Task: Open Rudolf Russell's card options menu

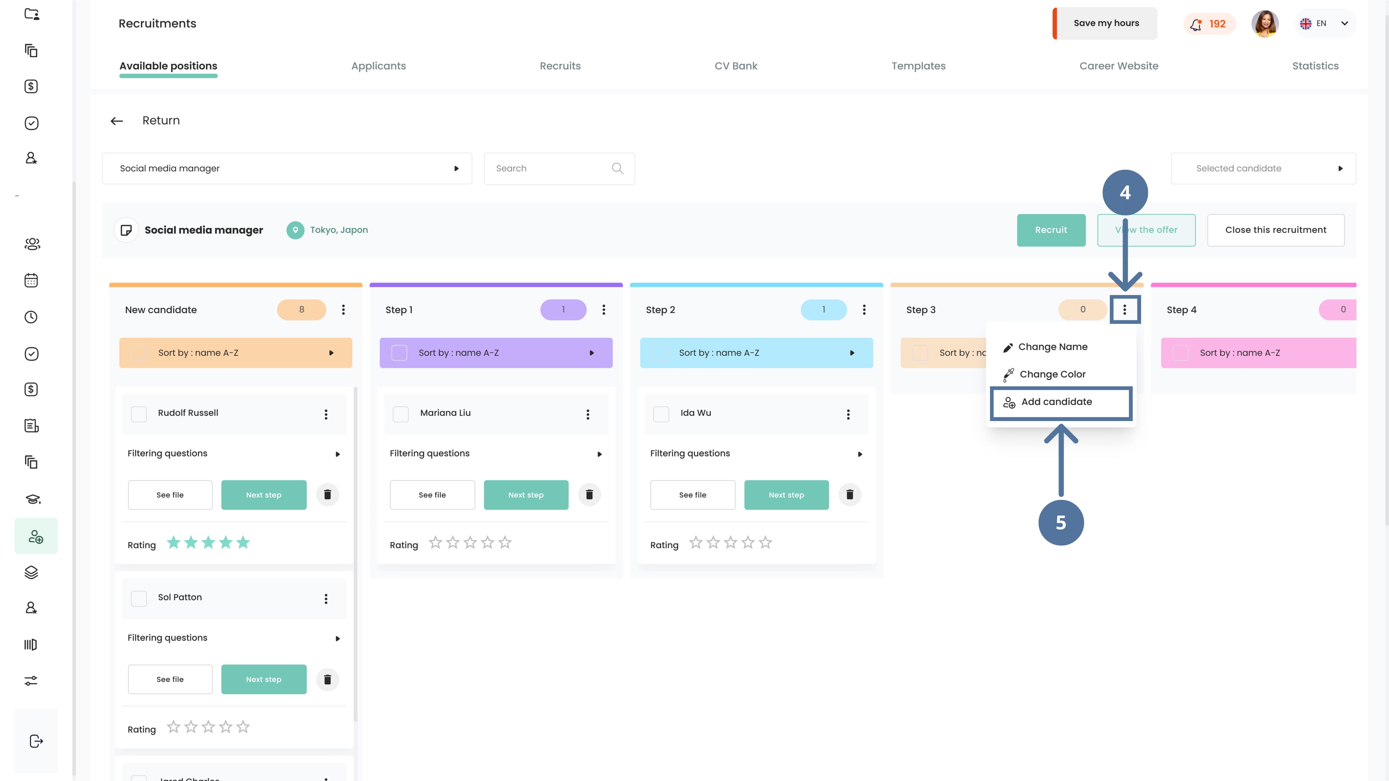Action: click(x=326, y=414)
